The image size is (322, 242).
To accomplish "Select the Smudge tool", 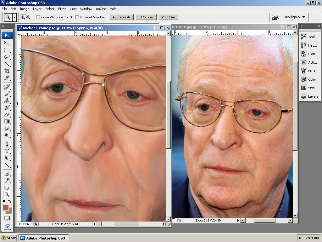I will [x=7, y=129].
